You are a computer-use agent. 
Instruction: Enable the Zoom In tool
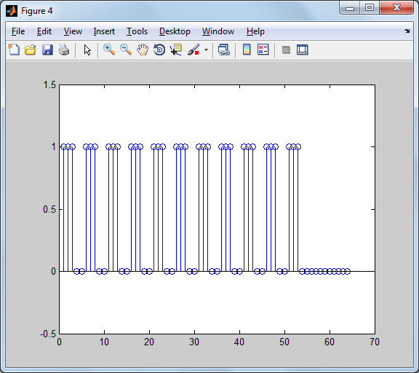point(109,50)
